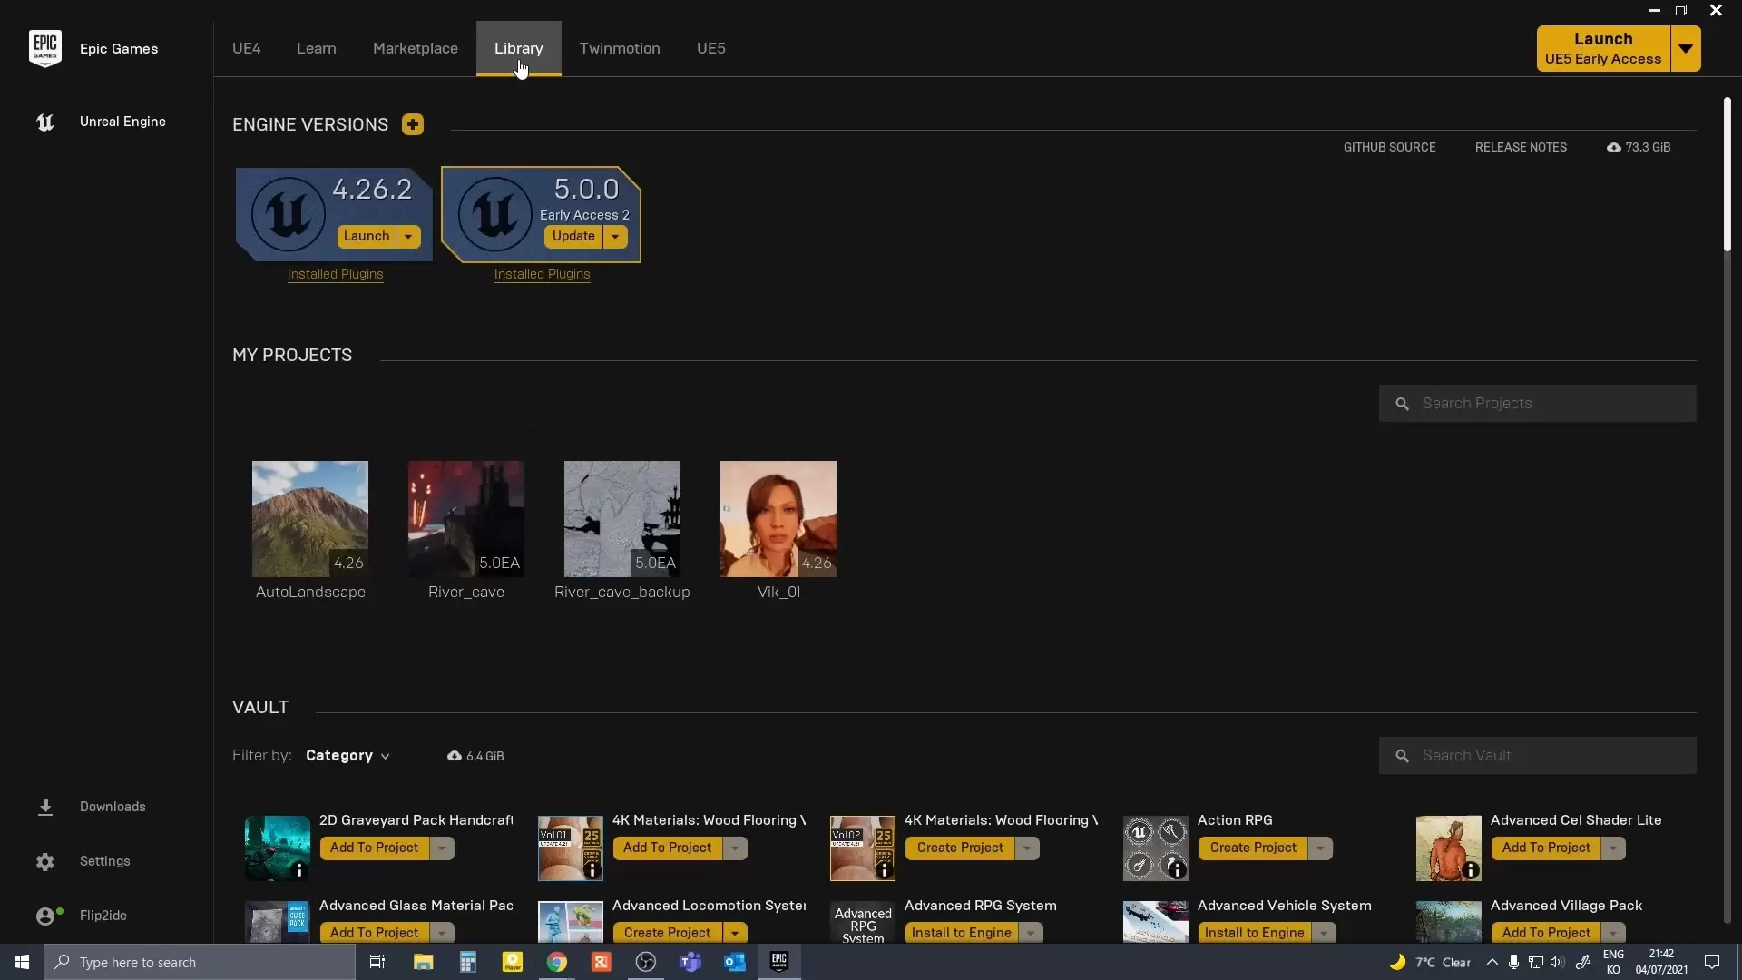Open Google Chrome from the taskbar

(x=556, y=962)
